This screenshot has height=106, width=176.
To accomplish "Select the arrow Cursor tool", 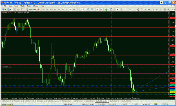I will point(117,10).
